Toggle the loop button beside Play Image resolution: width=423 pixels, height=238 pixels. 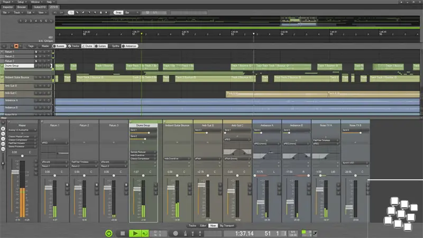click(x=145, y=233)
